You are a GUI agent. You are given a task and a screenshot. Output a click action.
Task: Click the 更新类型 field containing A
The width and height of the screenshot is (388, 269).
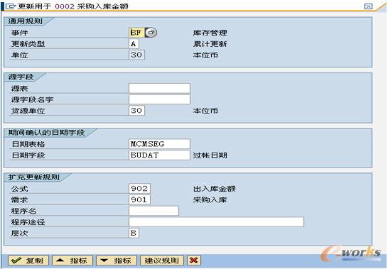click(134, 44)
